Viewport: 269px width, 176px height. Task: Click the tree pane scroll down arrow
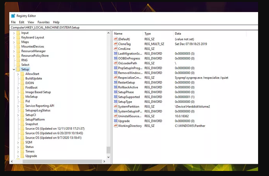(x=108, y=157)
